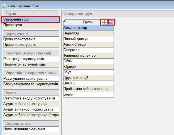The width and height of the screenshot is (174, 135).
Task: Select Створення груп in the left panel
Action: tap(31, 19)
